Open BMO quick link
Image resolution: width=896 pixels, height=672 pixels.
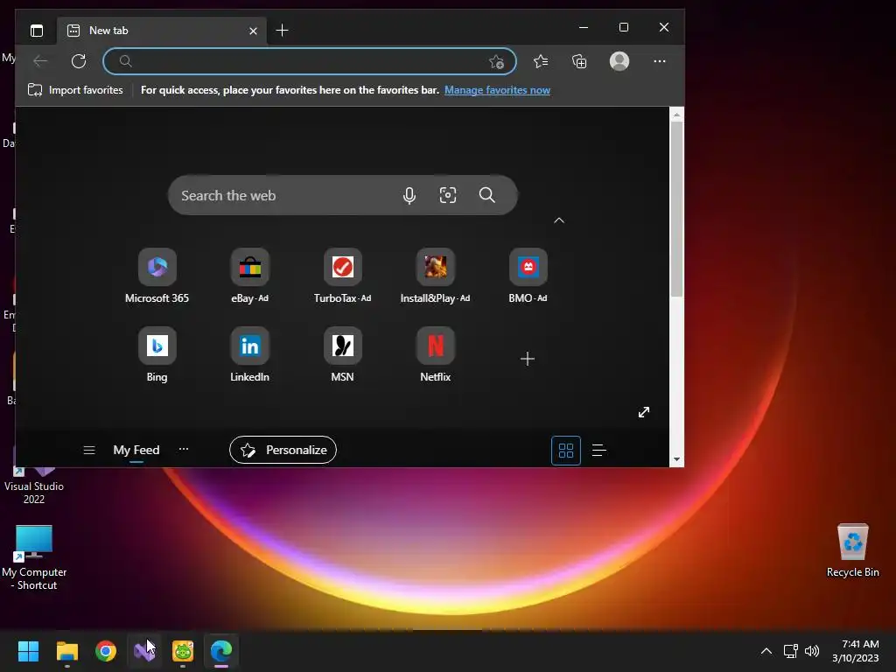click(528, 276)
